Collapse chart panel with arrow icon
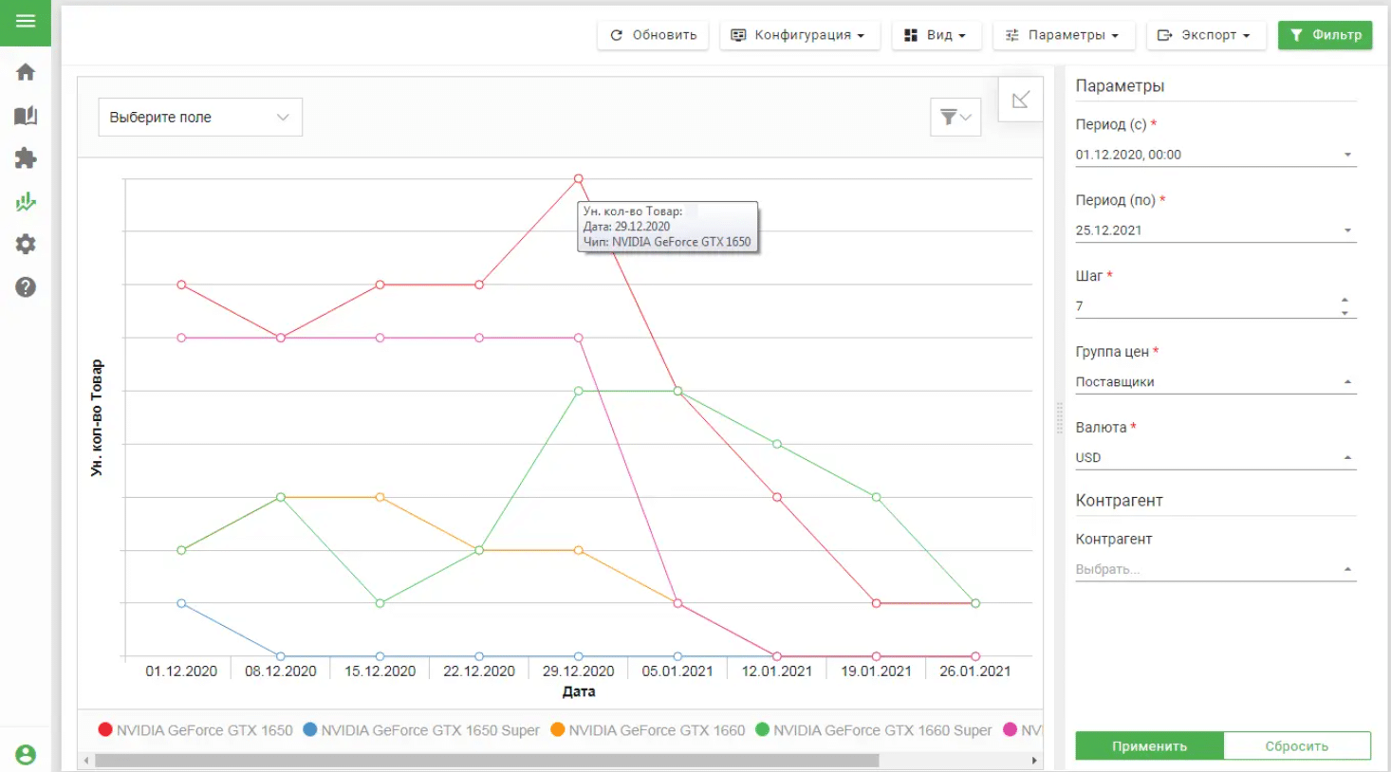 point(1020,100)
